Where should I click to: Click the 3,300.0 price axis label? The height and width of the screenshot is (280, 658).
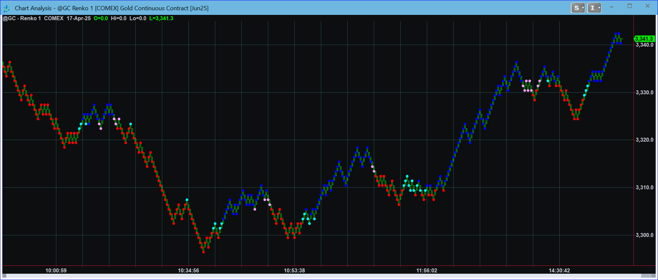pyautogui.click(x=644, y=235)
